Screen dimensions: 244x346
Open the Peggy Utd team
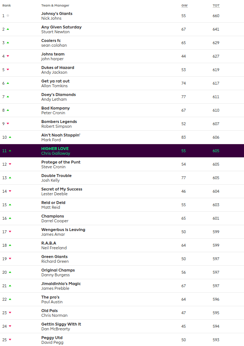coord(51,338)
